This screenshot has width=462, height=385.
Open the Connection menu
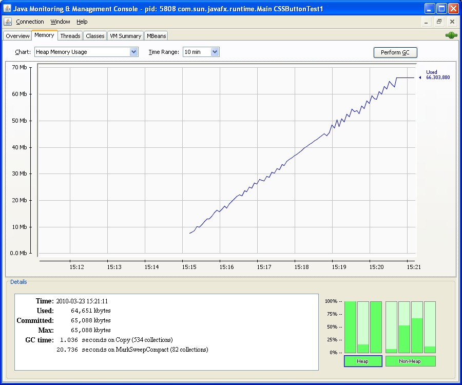(30, 22)
